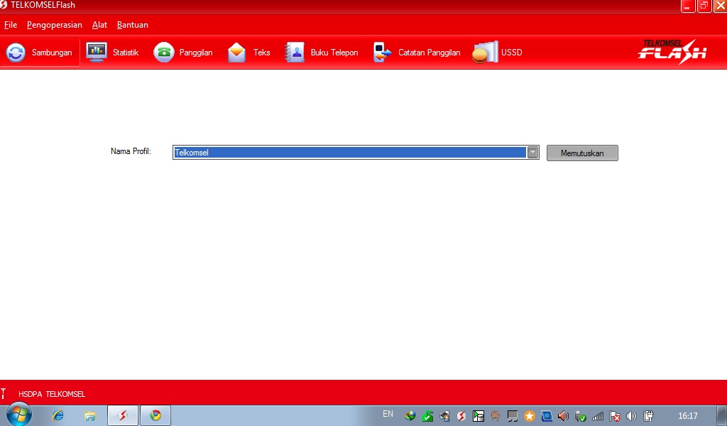The height and width of the screenshot is (426, 727).
Task: View the Catatan Panggilan call log
Action: point(415,52)
